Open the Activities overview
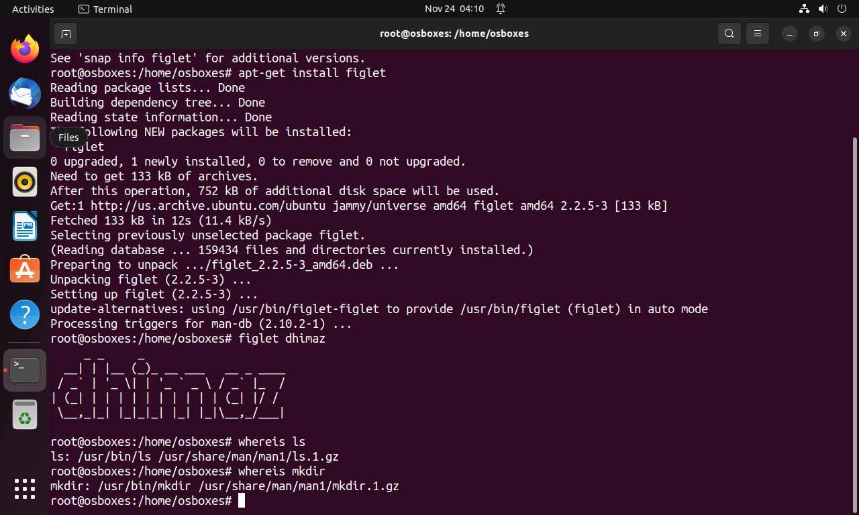 pos(33,9)
